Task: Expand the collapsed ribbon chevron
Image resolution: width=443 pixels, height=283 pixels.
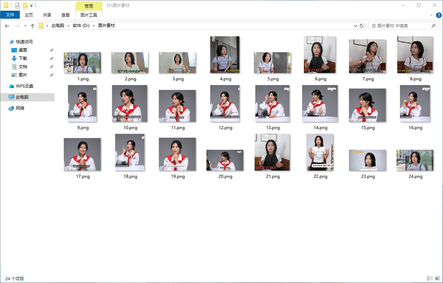Action: (x=431, y=15)
